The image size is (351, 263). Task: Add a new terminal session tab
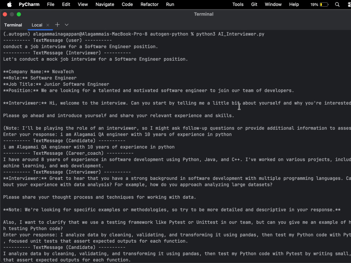(x=57, y=25)
